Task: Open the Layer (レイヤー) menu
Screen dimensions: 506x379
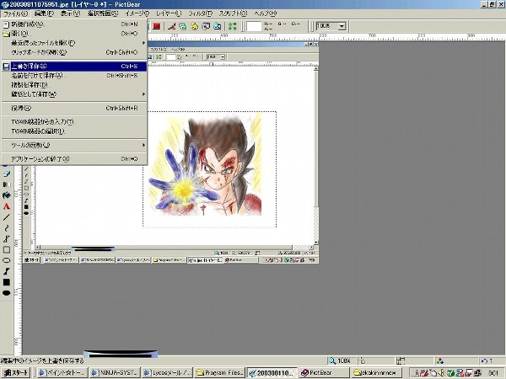Action: point(170,14)
